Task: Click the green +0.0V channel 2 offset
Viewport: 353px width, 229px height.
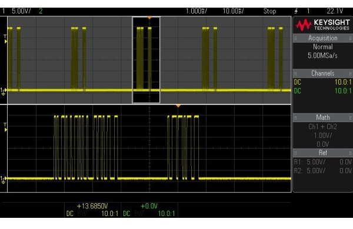Action: (x=149, y=206)
